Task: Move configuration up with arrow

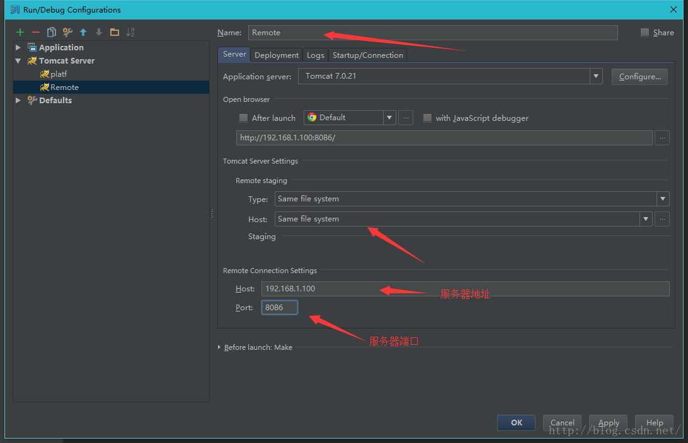Action: pyautogui.click(x=83, y=32)
